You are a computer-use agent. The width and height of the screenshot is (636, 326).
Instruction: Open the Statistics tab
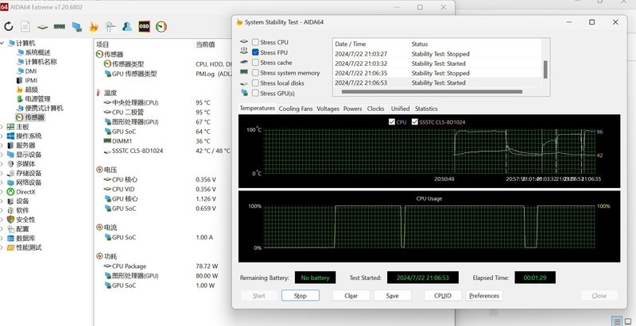(x=426, y=109)
